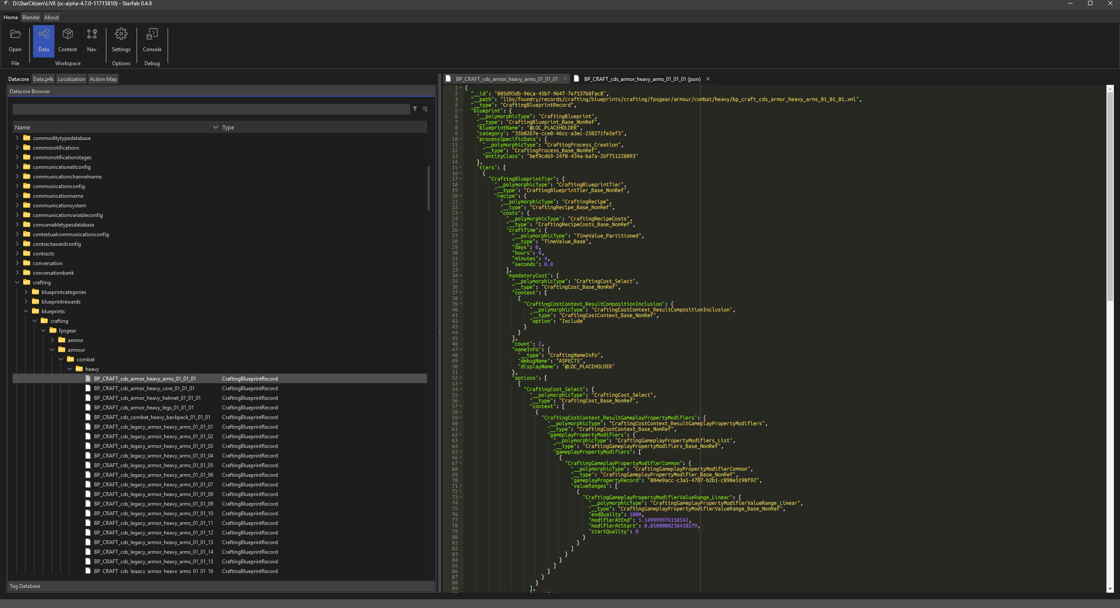
Task: Collapse the fpsgear folder
Action: pos(43,331)
